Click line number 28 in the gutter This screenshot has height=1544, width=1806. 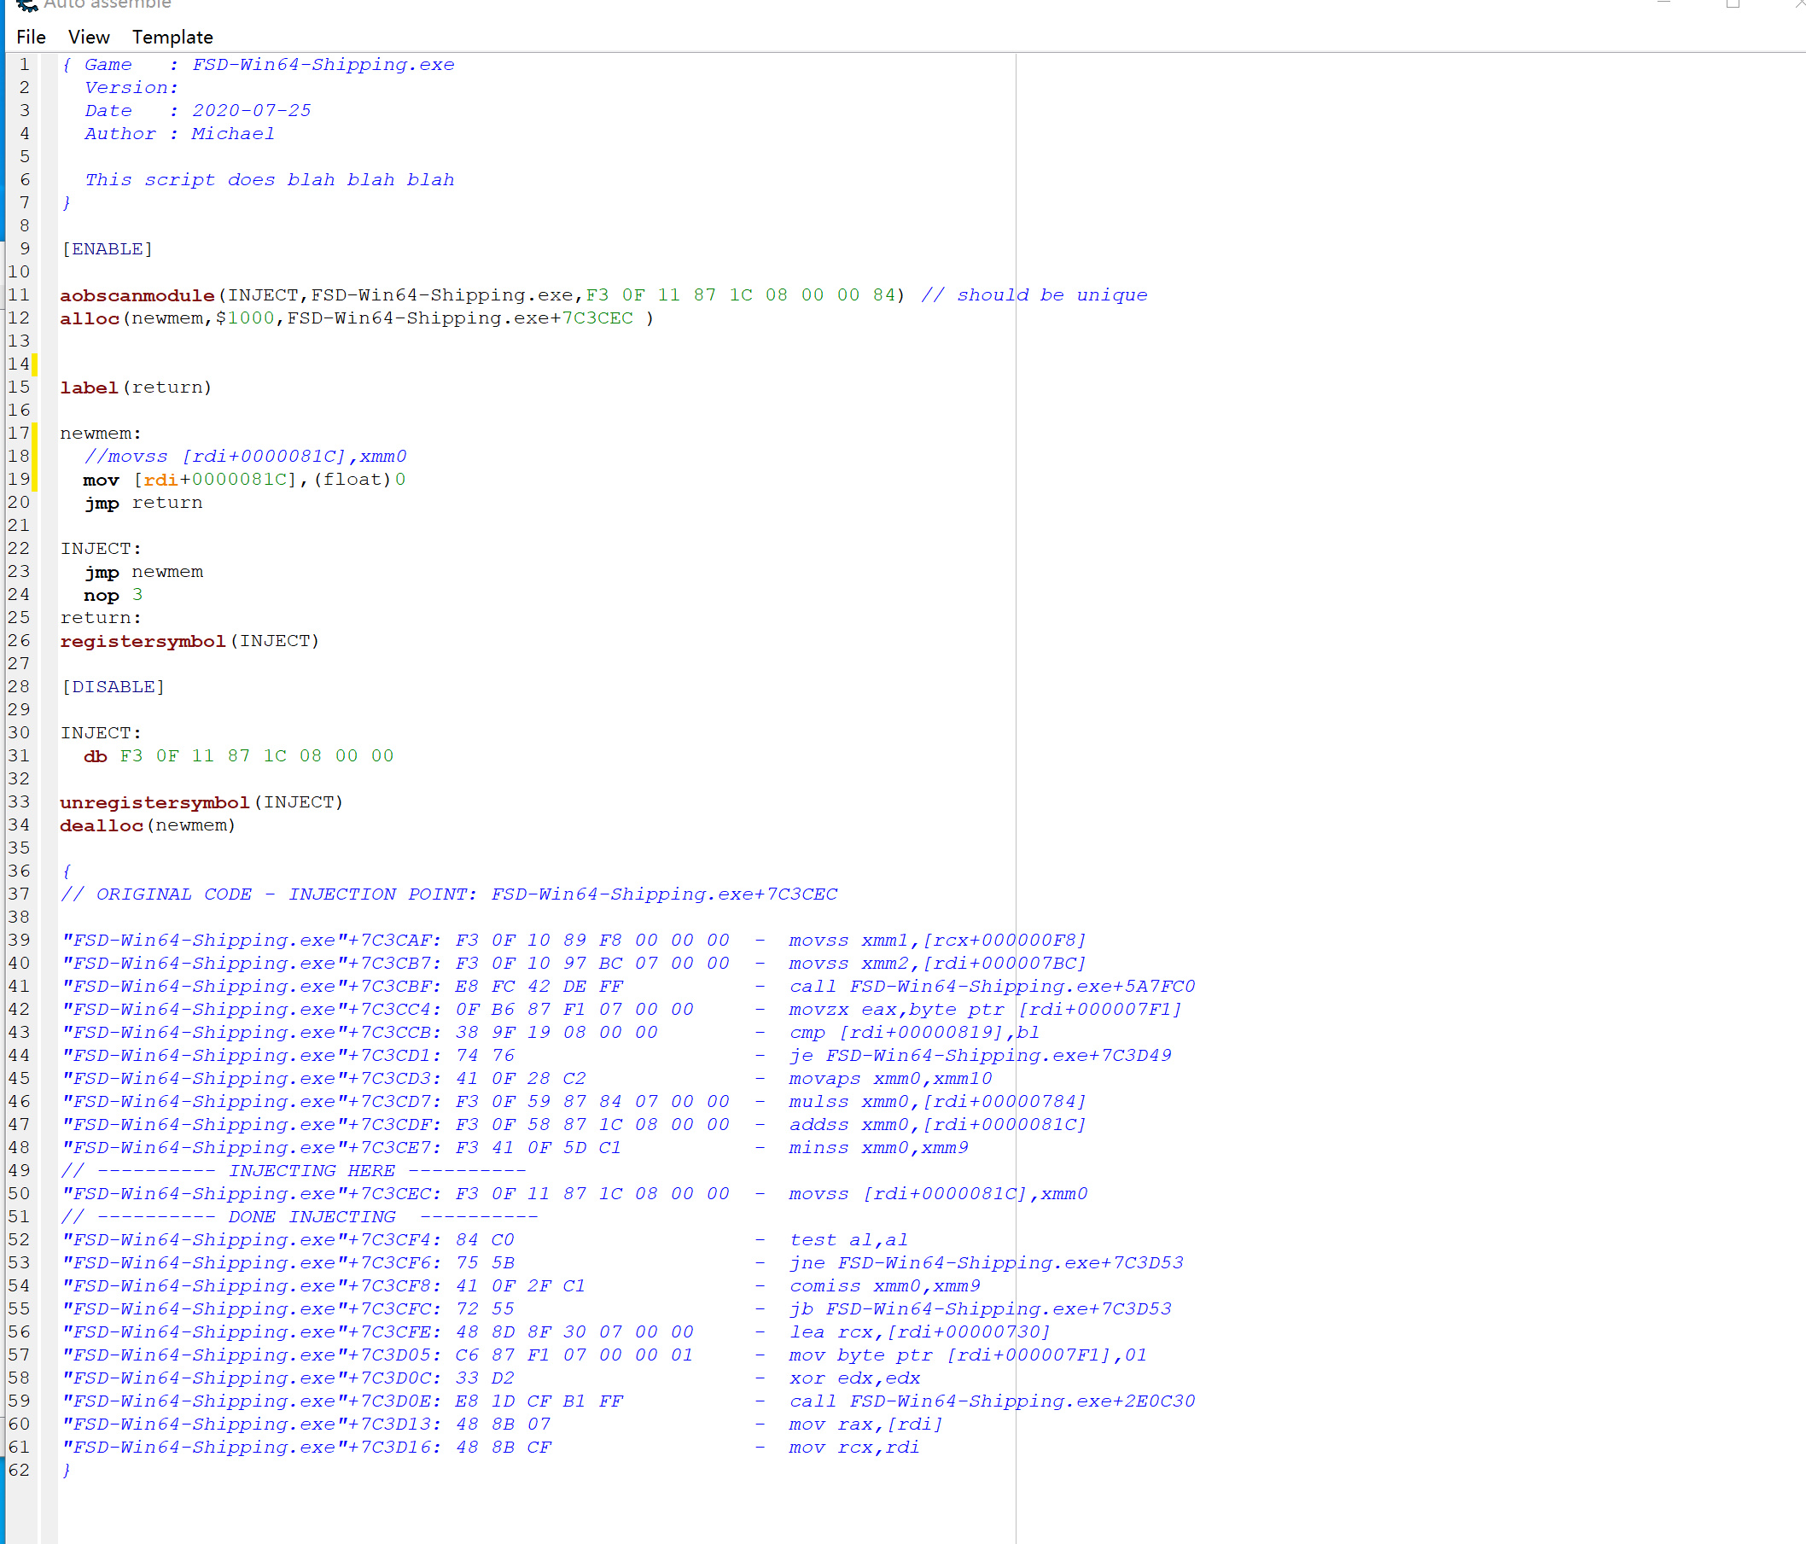point(18,686)
